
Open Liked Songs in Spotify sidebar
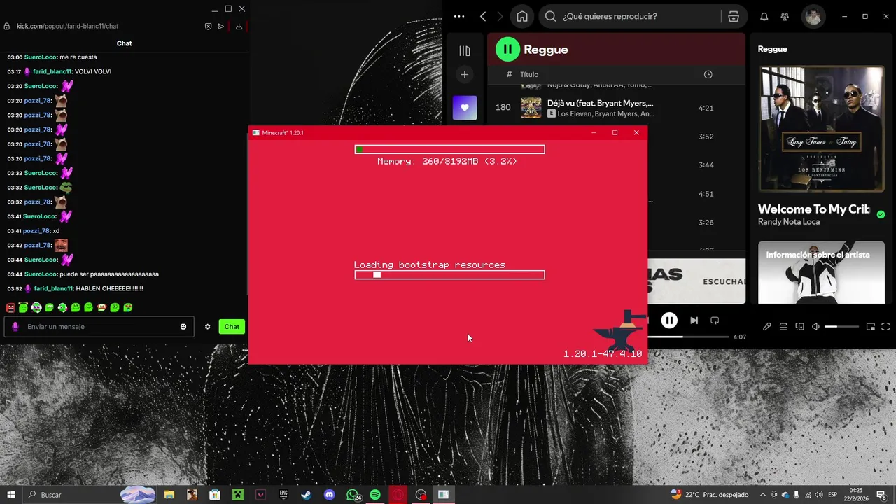click(465, 108)
